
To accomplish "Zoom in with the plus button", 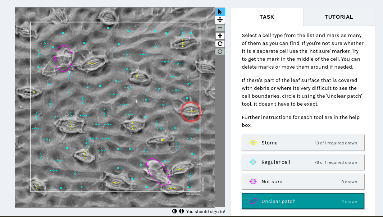I will [x=220, y=36].
